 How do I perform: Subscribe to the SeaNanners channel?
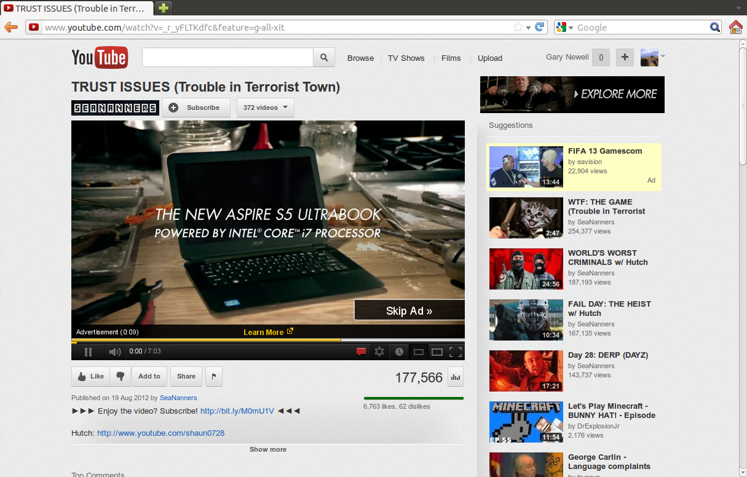pos(196,108)
